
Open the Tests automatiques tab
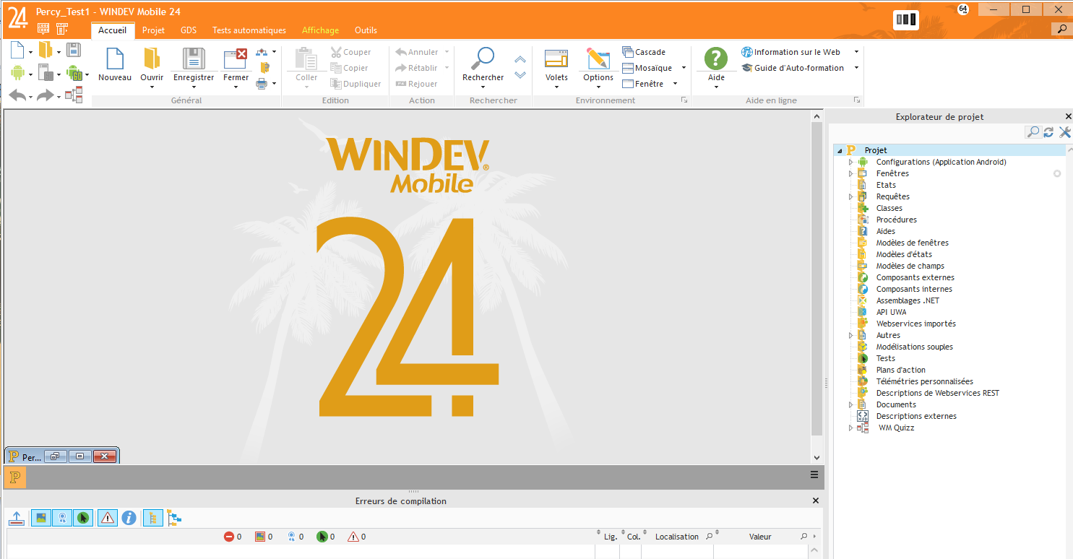249,30
